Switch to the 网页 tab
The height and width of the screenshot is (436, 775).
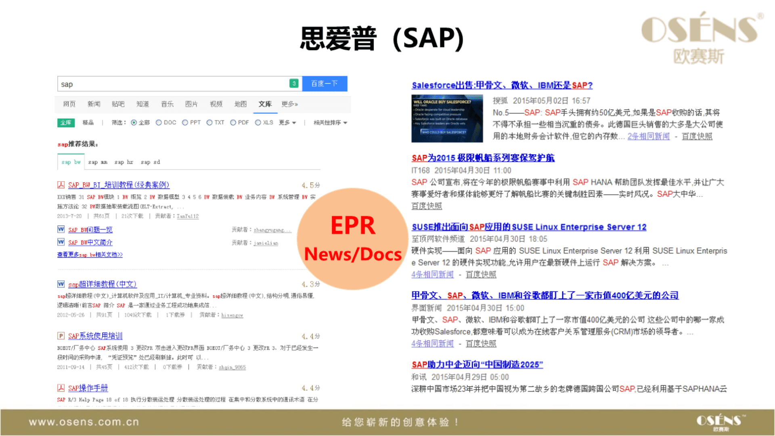click(69, 104)
